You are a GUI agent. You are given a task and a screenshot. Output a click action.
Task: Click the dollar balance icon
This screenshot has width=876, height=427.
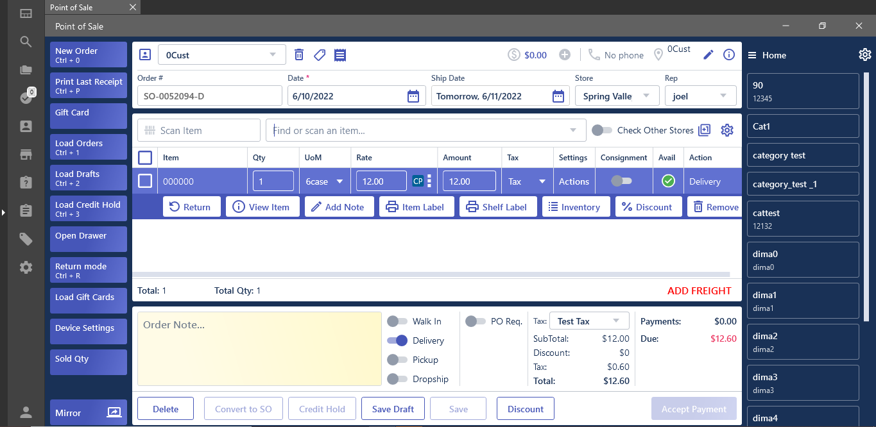[x=514, y=54]
